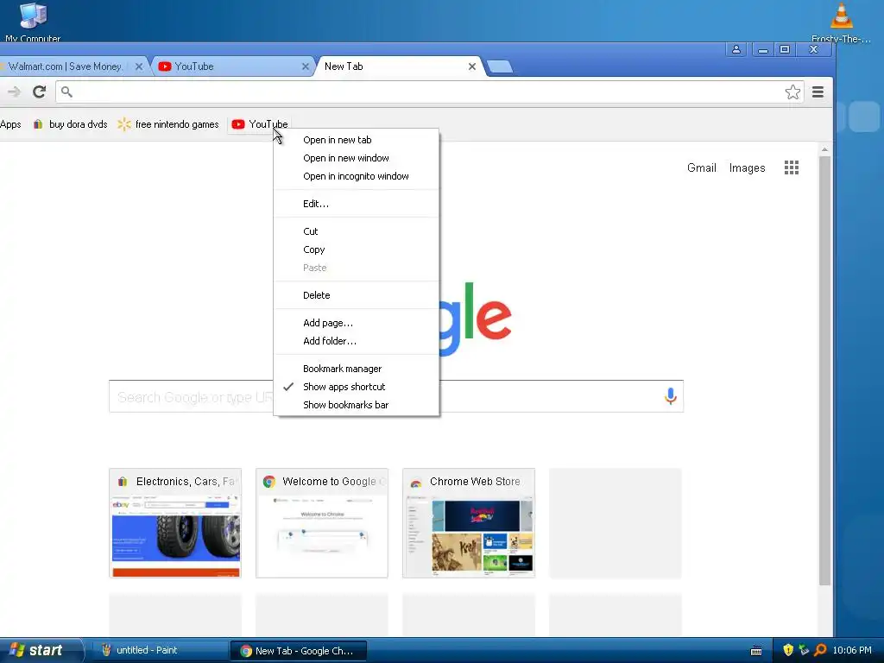Open the on-screen keyboard tray icon
The width and height of the screenshot is (884, 663).
(x=756, y=651)
